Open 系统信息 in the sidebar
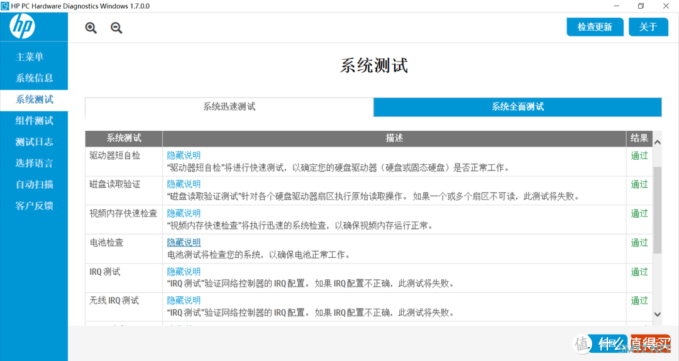The width and height of the screenshot is (679, 361). point(34,78)
